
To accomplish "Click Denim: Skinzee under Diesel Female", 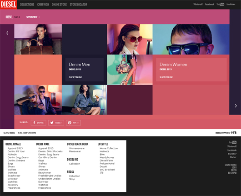I will [16, 161].
